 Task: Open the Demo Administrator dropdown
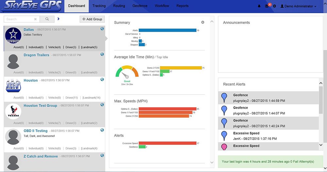[x=298, y=6]
